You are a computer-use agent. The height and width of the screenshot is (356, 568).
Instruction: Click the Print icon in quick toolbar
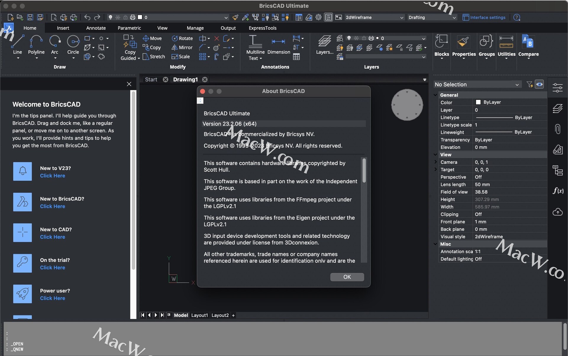[x=73, y=17]
